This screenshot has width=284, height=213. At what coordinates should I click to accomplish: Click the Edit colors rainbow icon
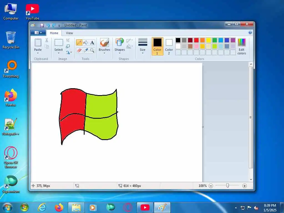click(x=242, y=42)
